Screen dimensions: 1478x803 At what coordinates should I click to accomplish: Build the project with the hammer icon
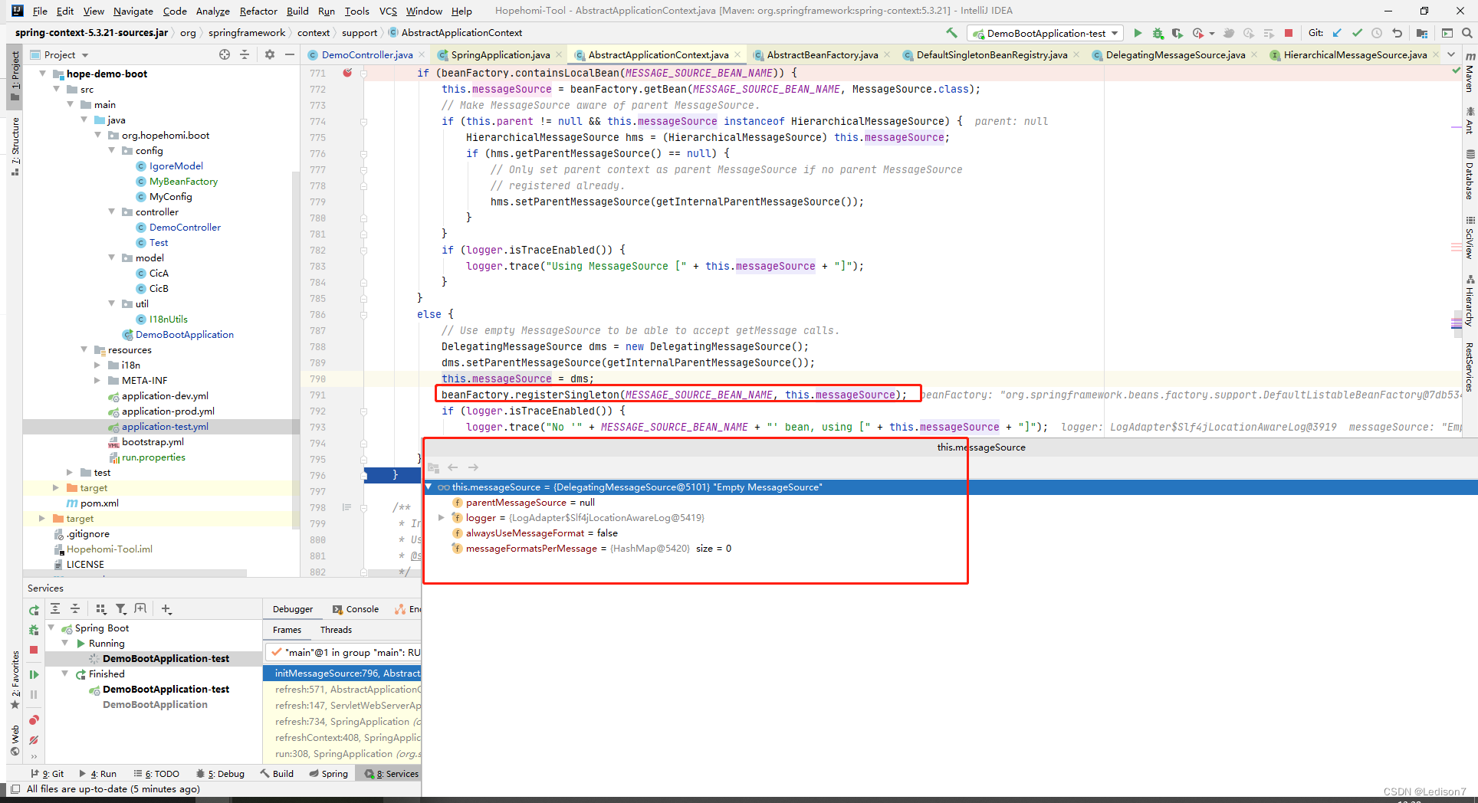tap(951, 33)
